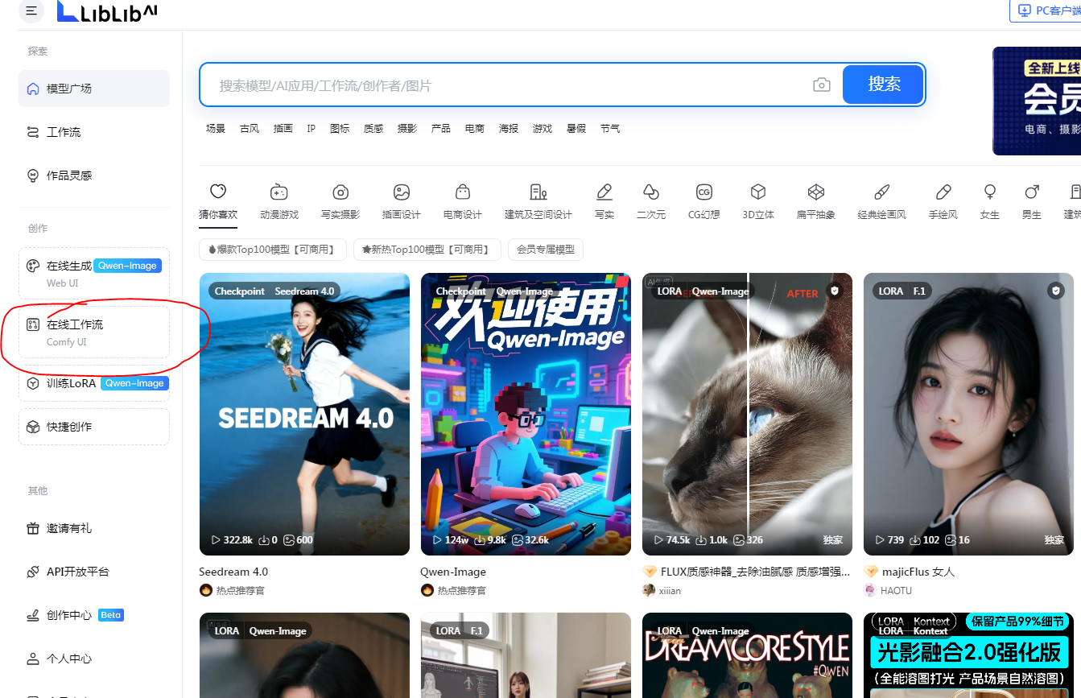Select the 动漫游戏 gamepad category

[x=279, y=201]
